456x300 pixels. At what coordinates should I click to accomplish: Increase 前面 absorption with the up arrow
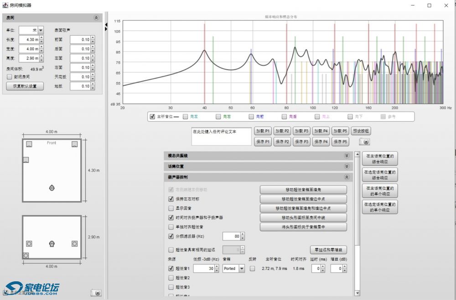93,37
